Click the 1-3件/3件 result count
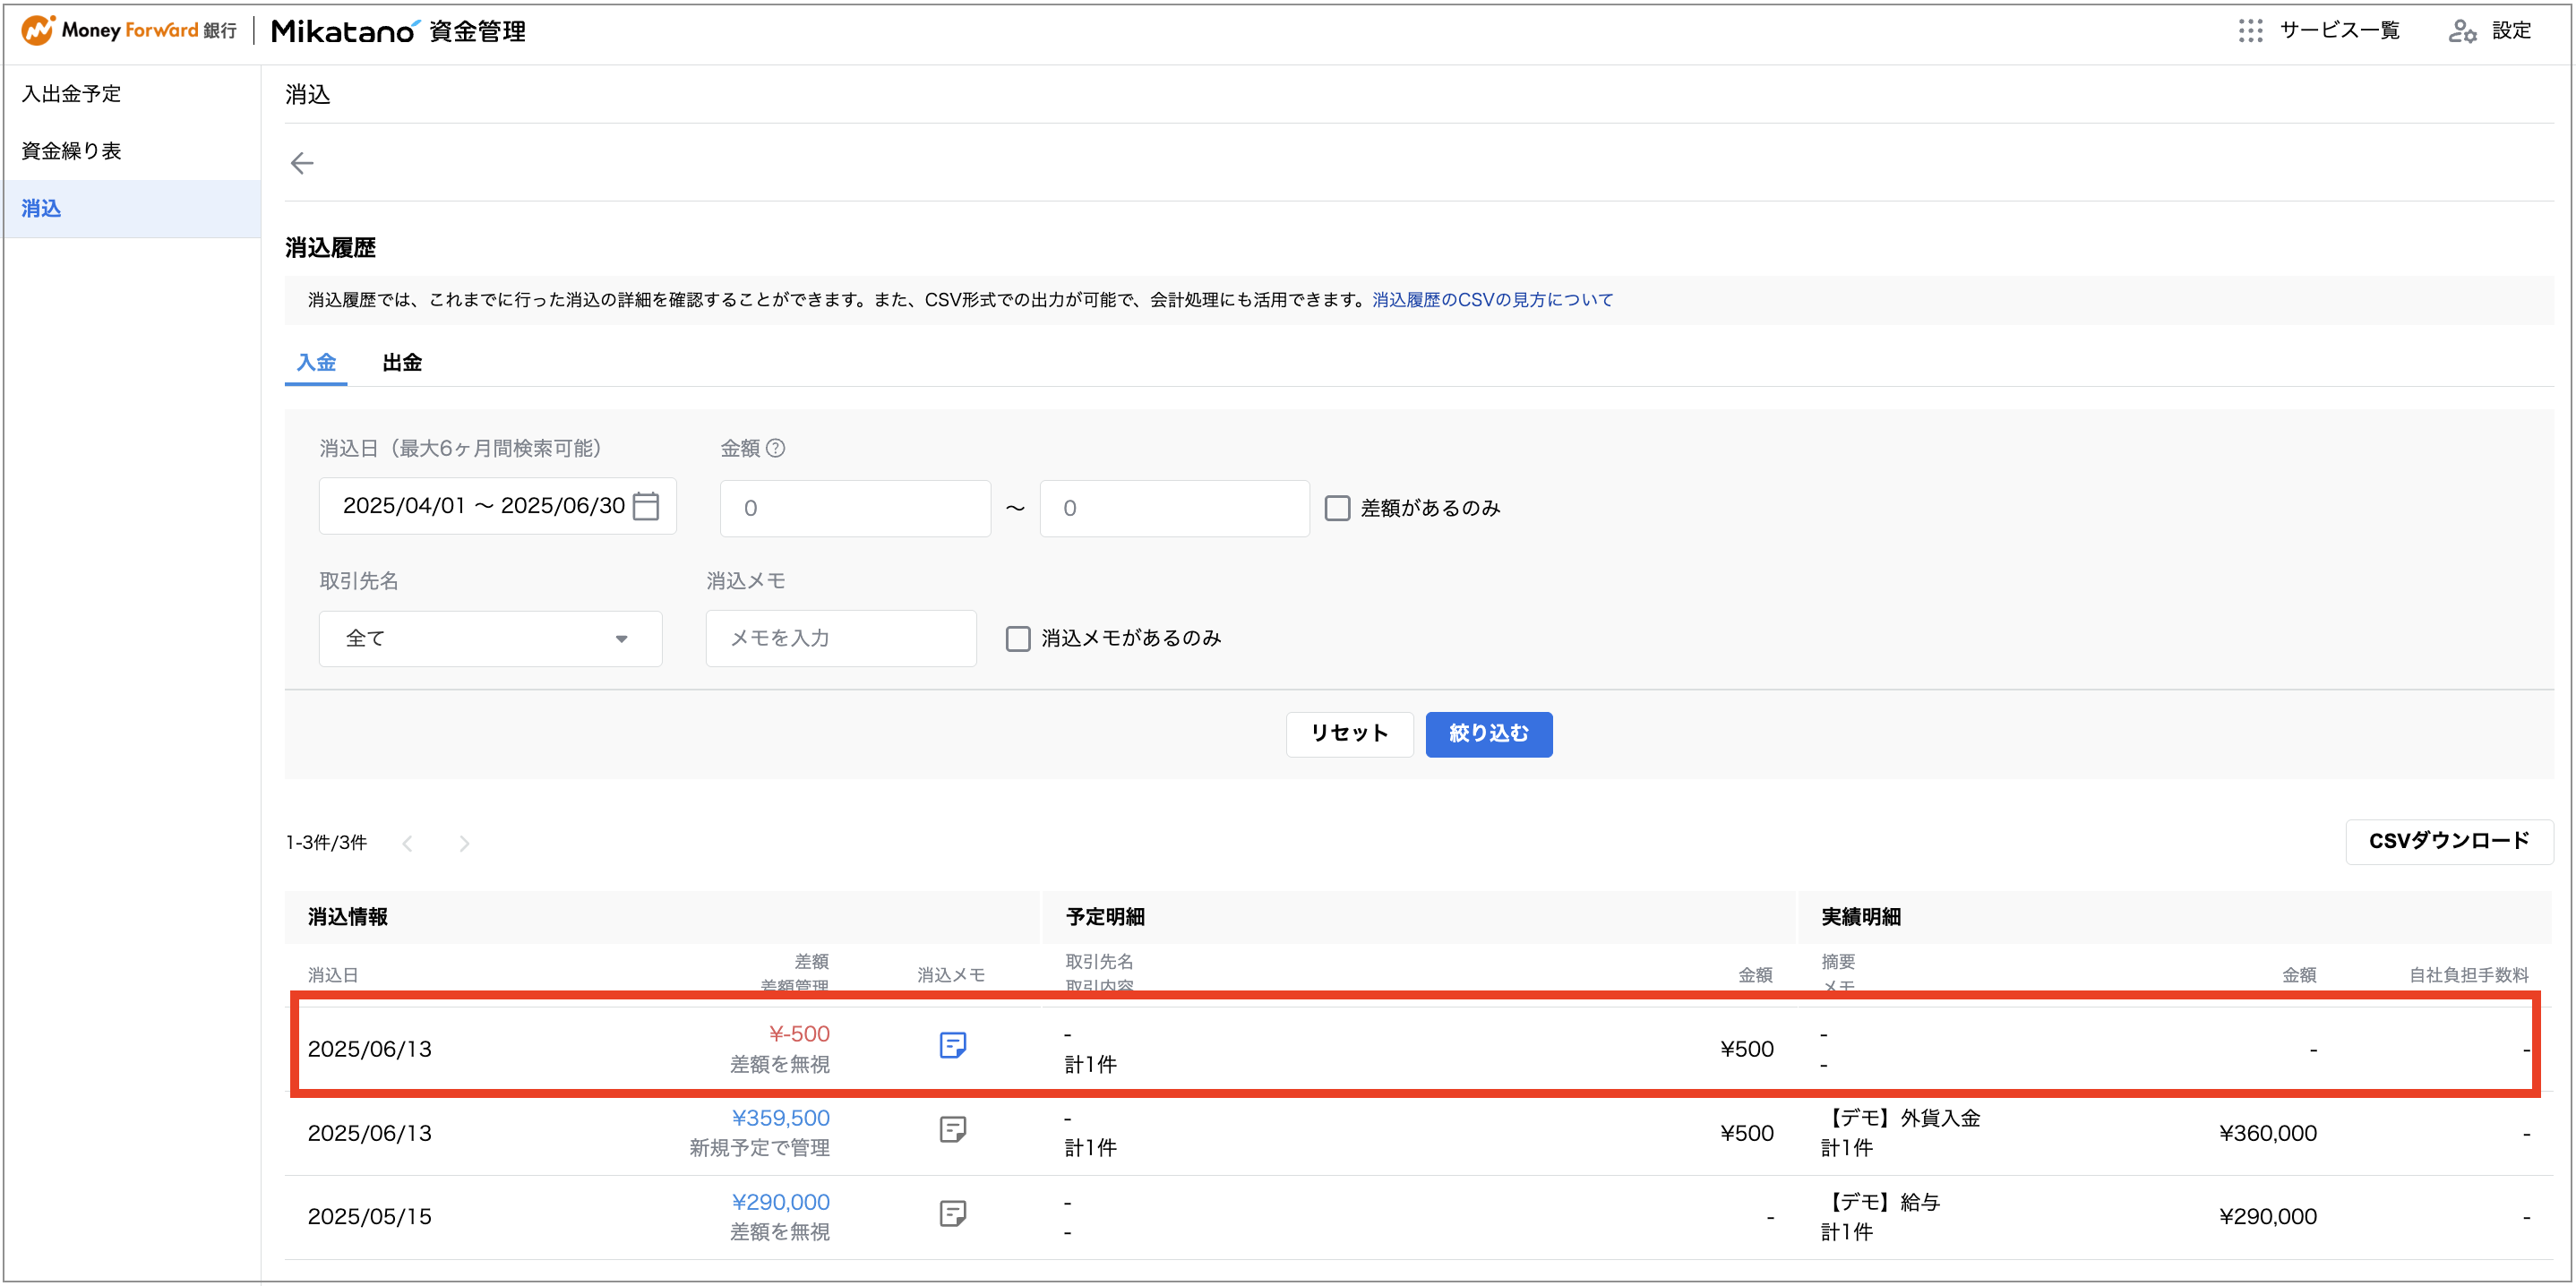This screenshot has width=2576, height=1286. coord(326,843)
